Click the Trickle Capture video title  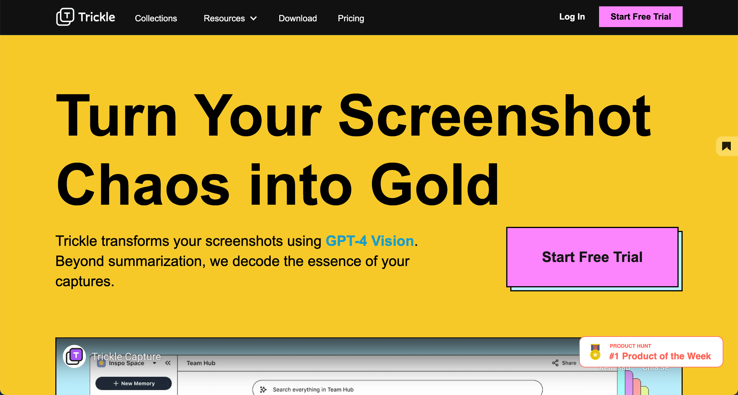[x=126, y=356]
